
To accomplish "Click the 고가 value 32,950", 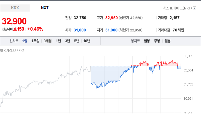I will point(111,18).
